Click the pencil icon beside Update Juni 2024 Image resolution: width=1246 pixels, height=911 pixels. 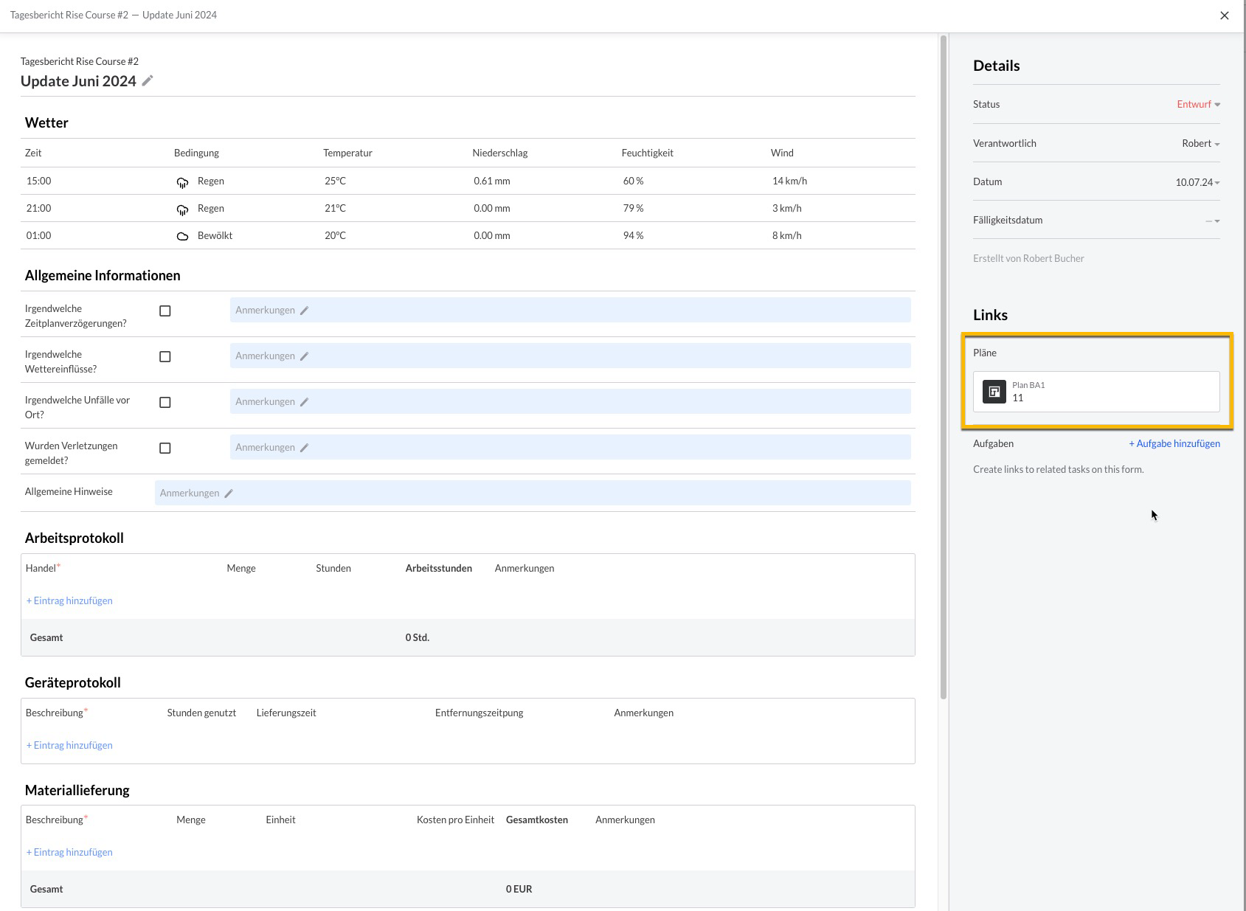pos(148,81)
